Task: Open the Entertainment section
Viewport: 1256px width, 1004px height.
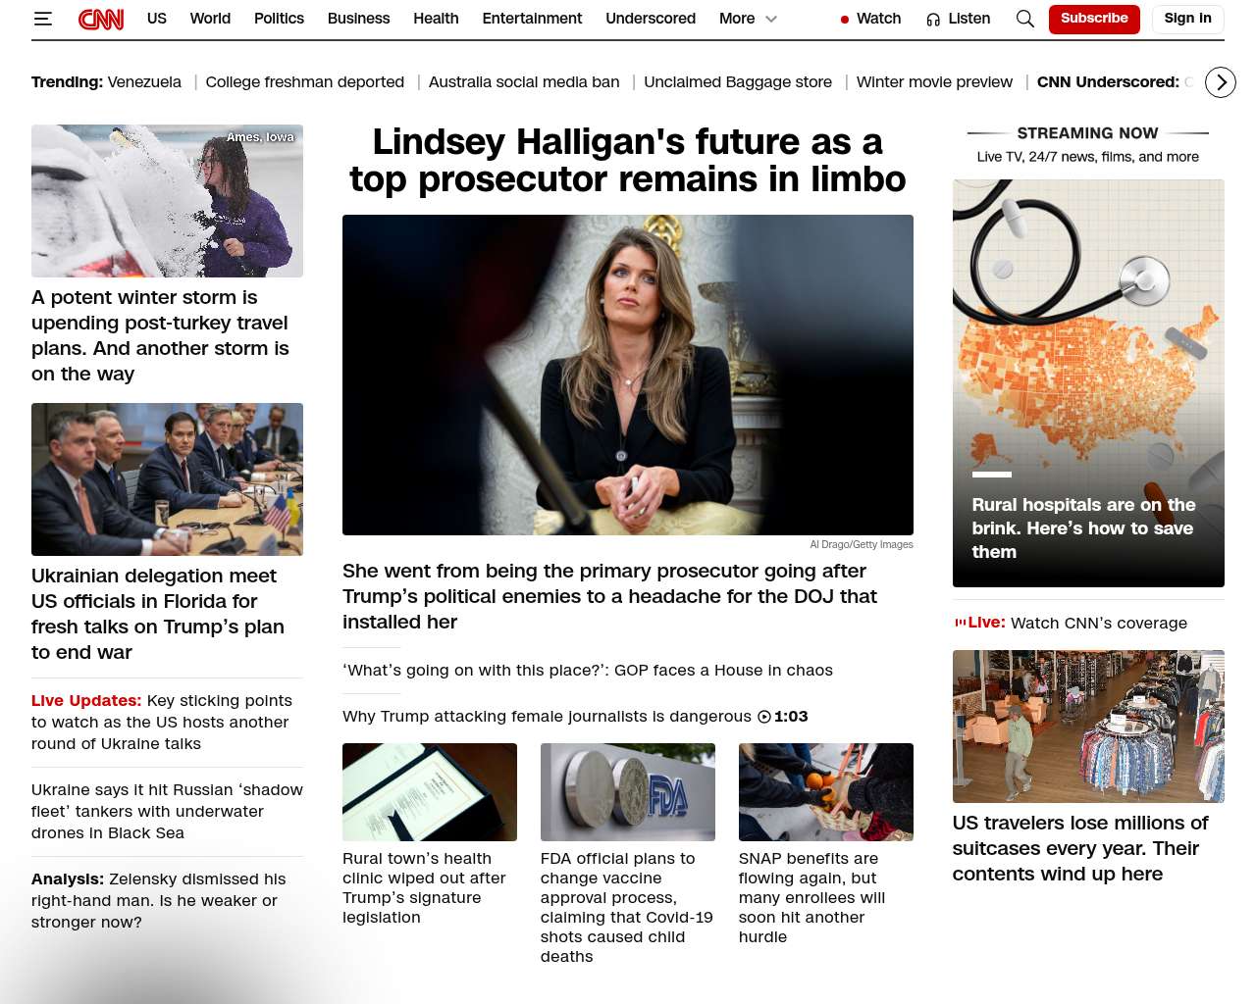Action: (x=532, y=19)
